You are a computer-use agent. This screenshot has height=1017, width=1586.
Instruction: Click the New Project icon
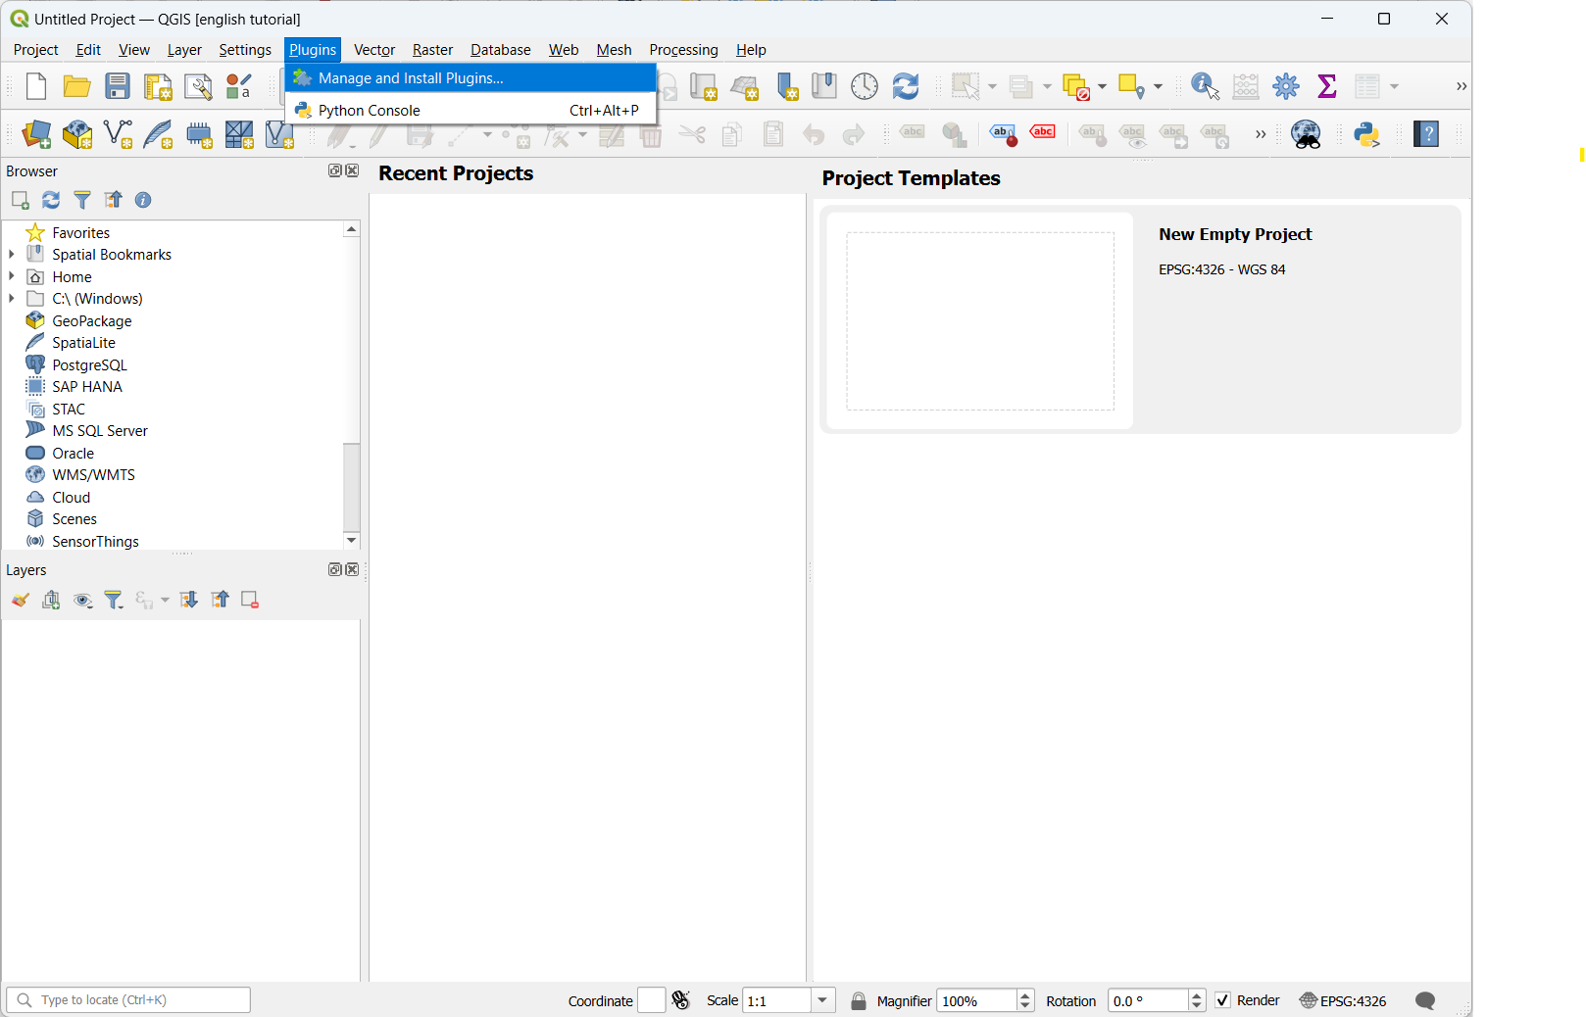click(36, 86)
